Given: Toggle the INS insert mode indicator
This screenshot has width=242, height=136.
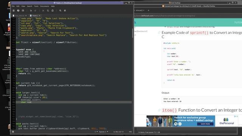Looking at the screenshot, I should 130,132.
